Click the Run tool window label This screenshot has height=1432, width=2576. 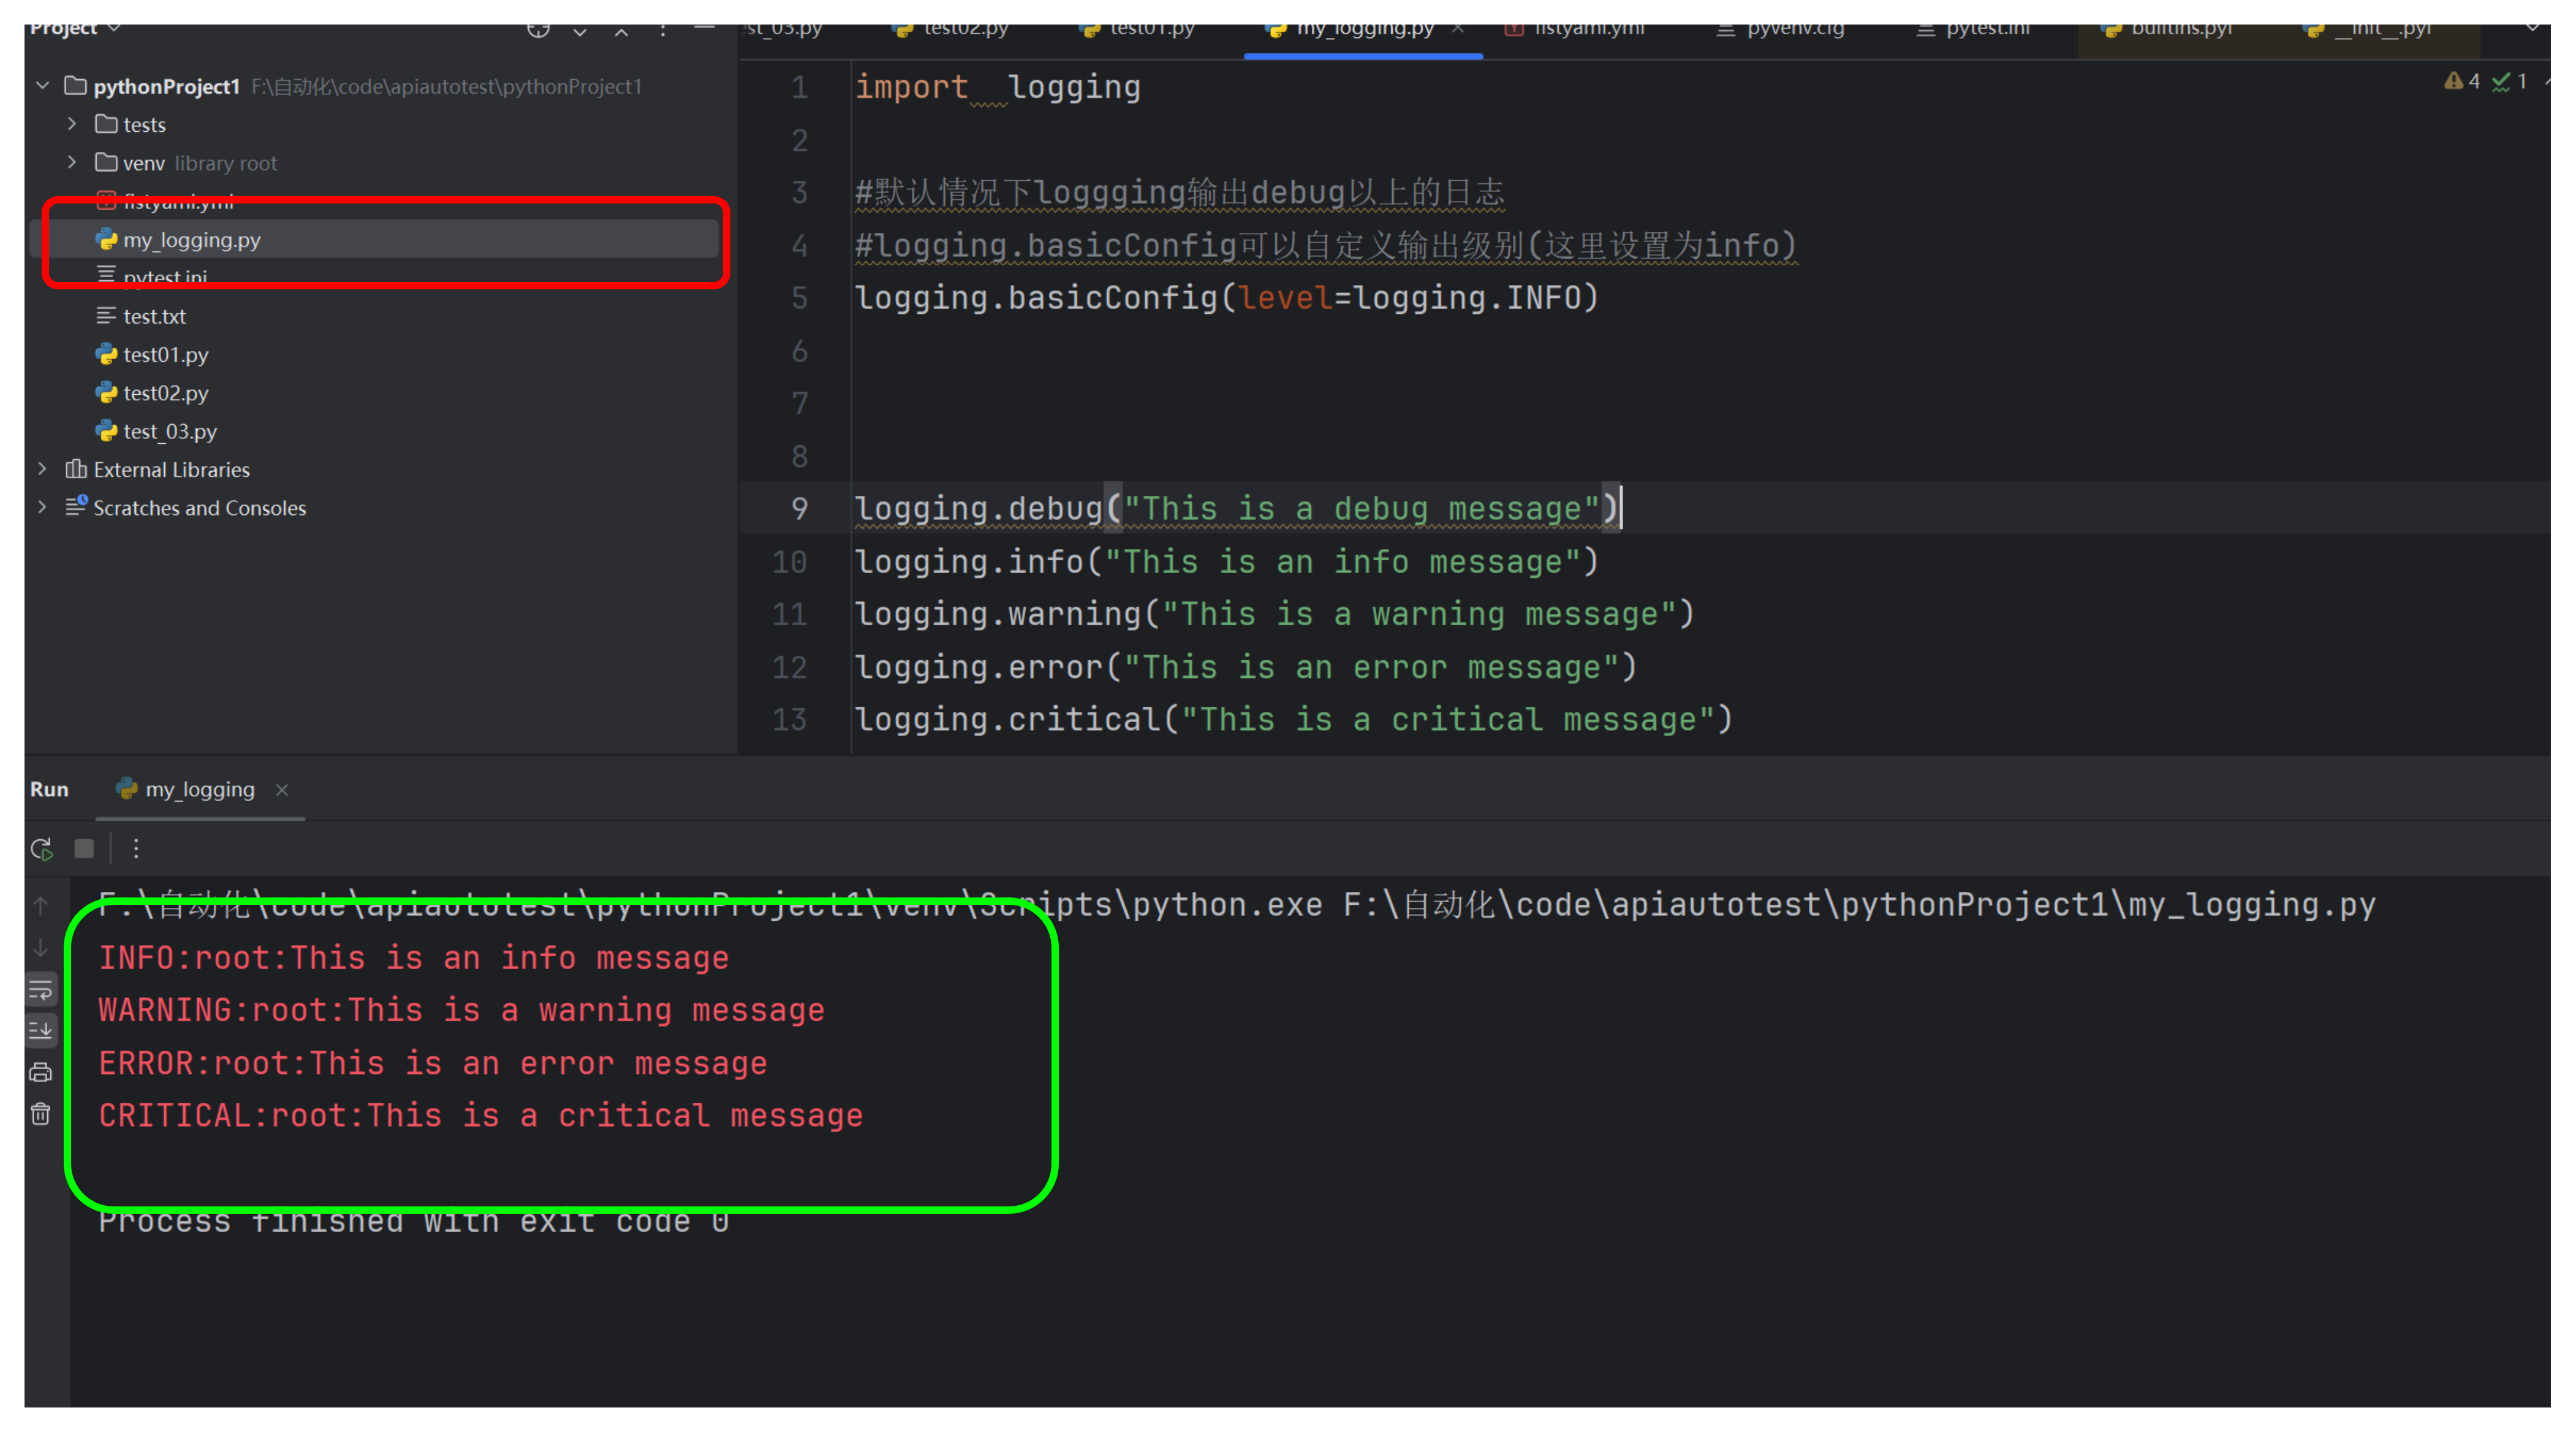coord(49,790)
